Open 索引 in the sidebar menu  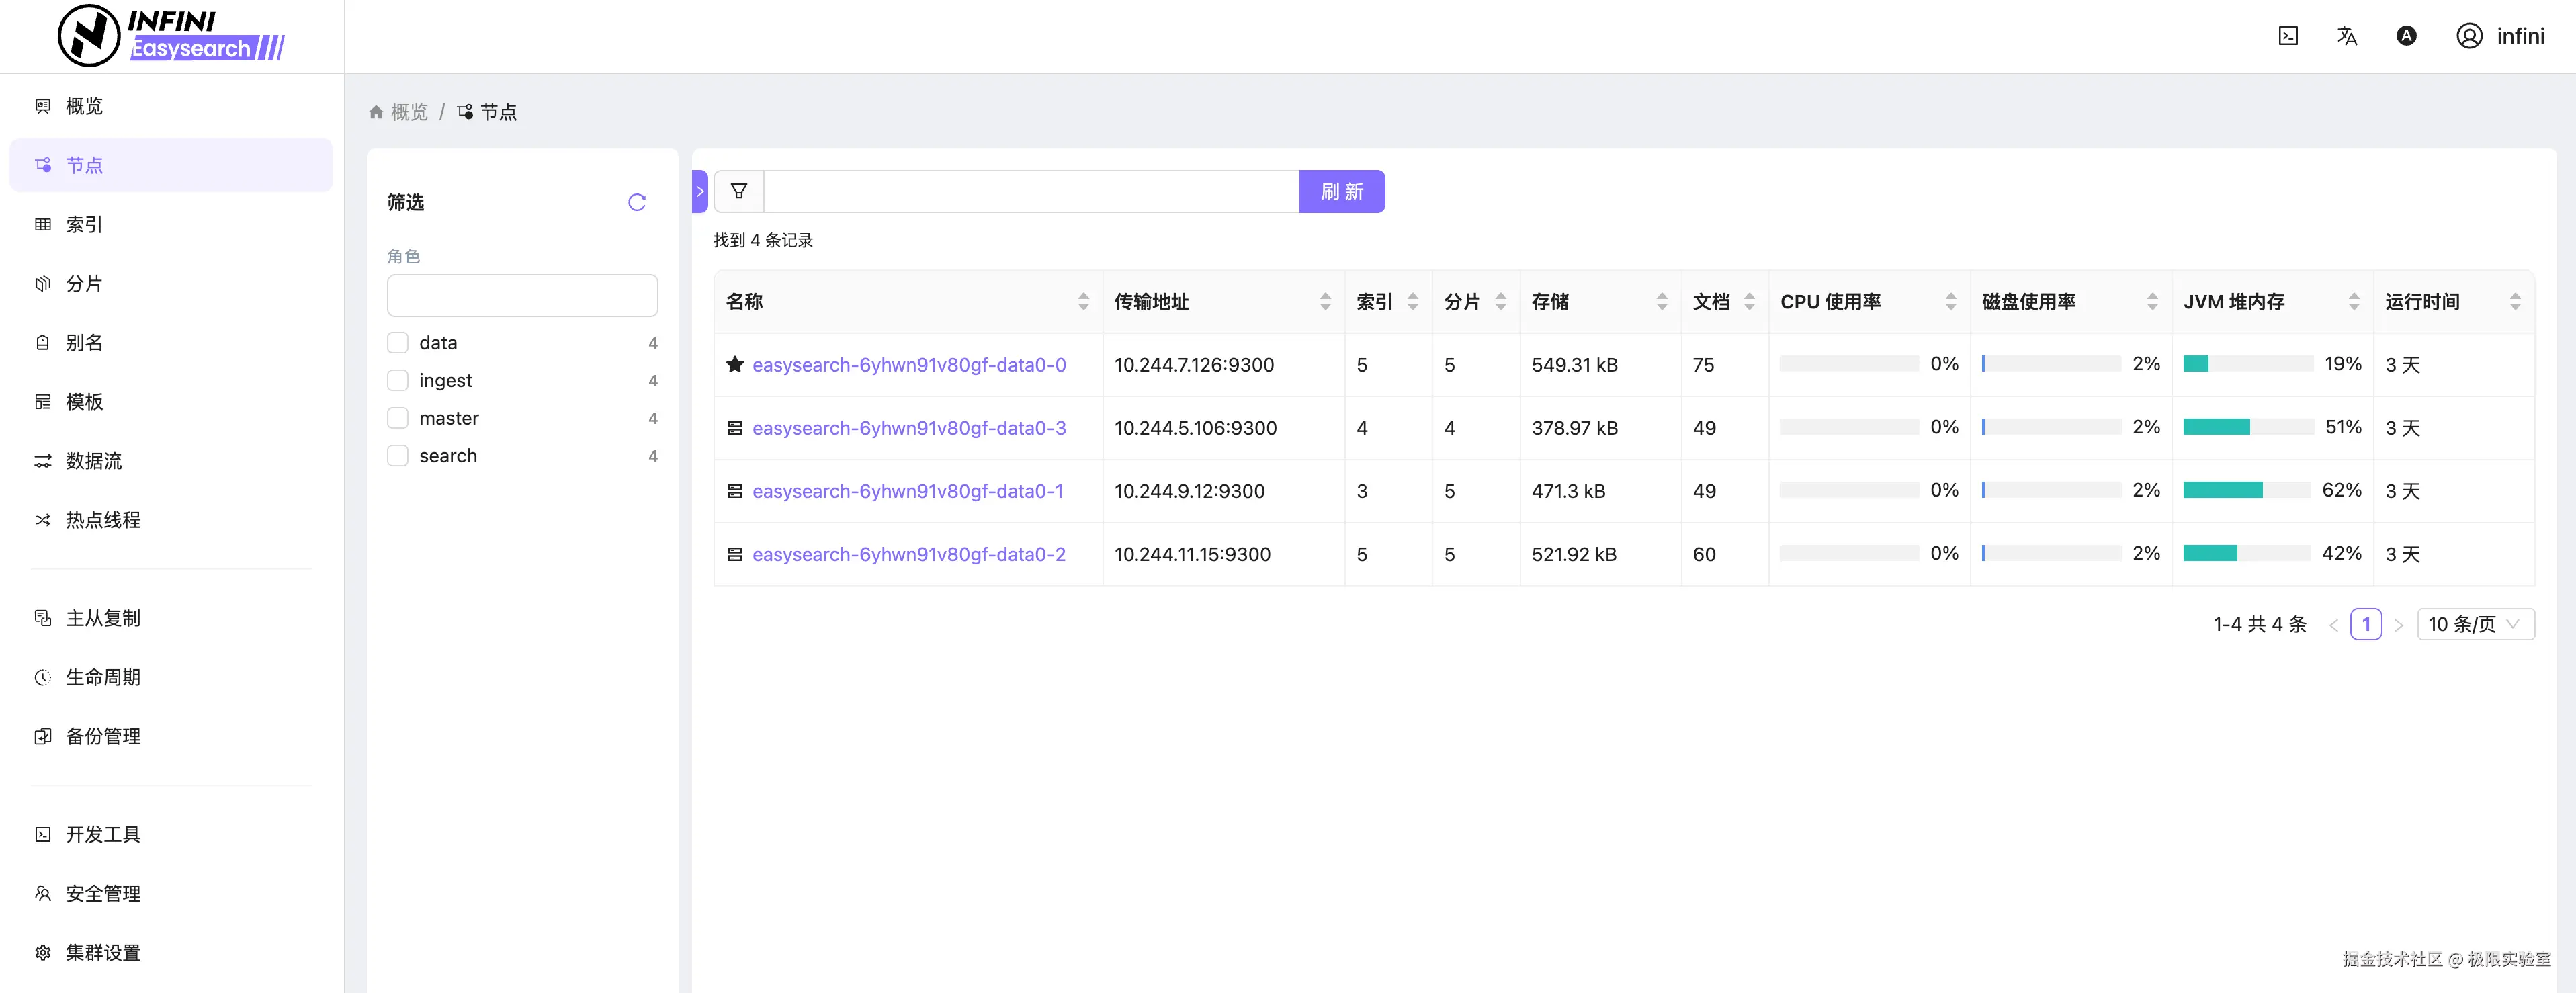click(84, 224)
